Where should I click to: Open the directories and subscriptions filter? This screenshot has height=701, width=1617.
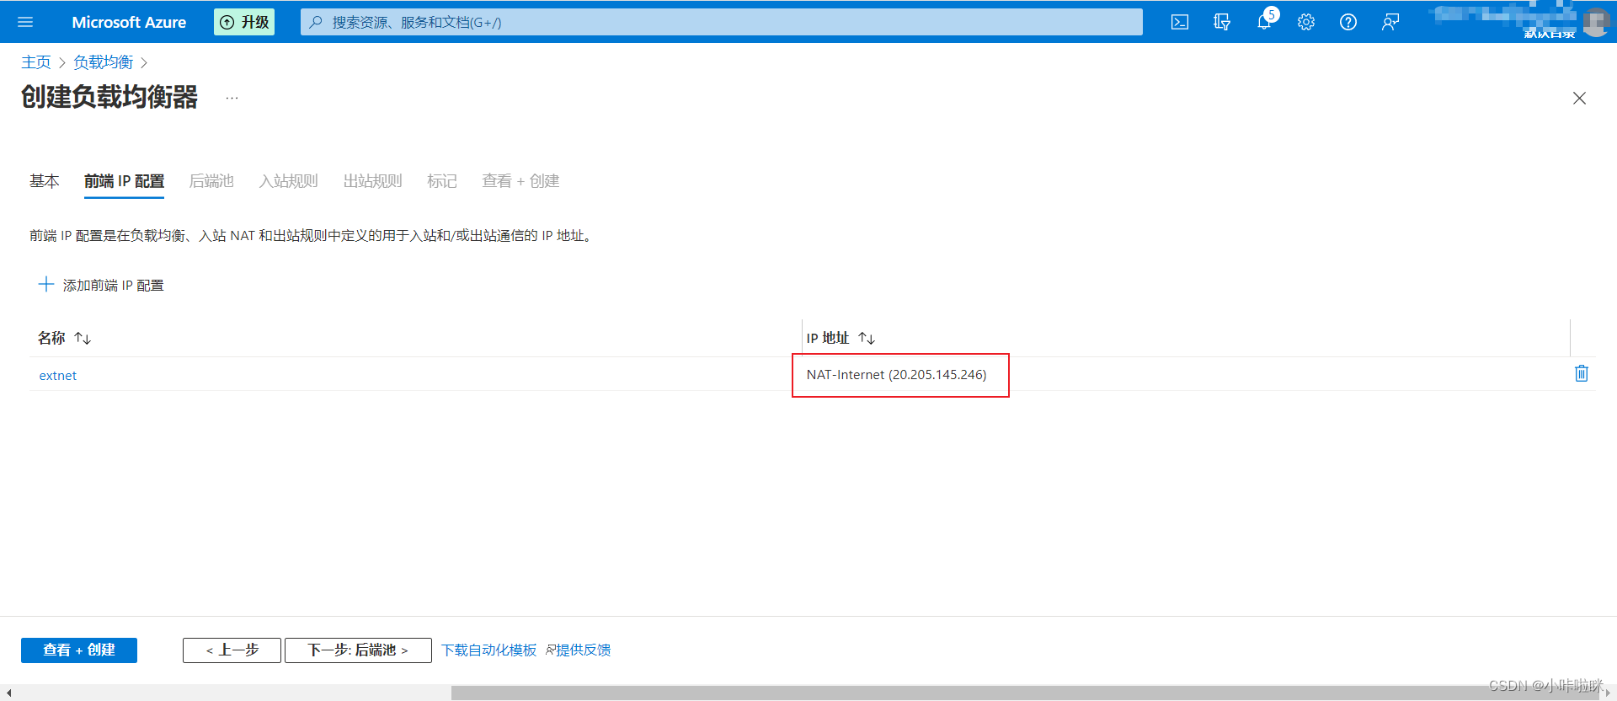click(x=1222, y=22)
